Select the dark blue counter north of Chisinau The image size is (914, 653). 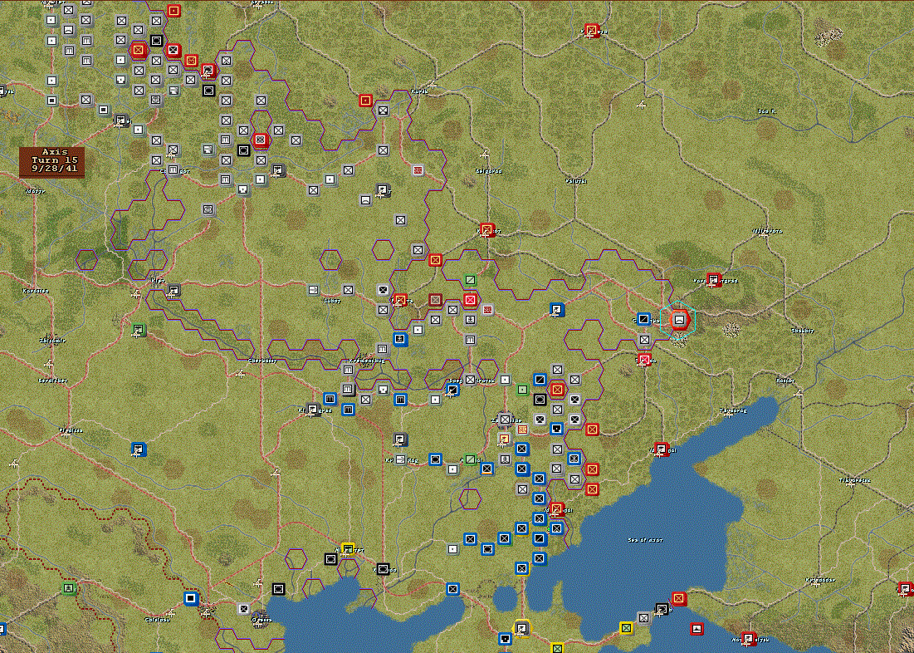191,598
